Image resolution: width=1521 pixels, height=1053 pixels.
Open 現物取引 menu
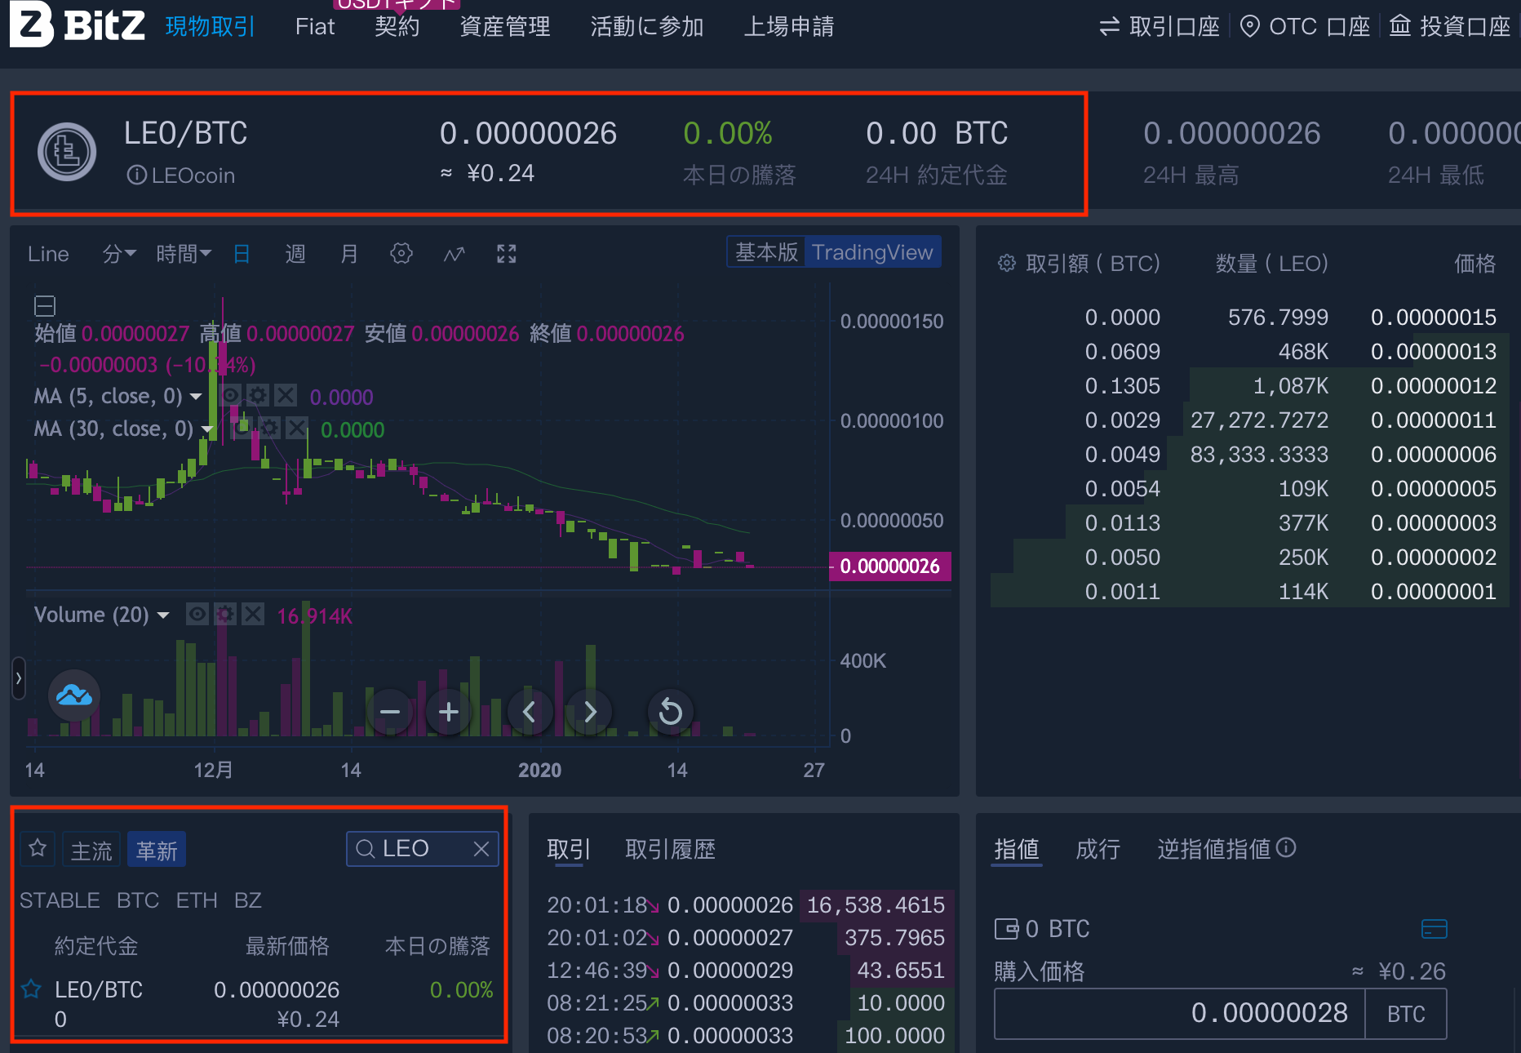click(211, 27)
